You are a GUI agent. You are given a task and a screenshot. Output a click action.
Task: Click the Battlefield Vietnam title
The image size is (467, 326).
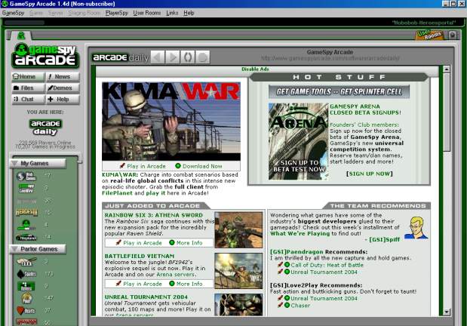140,256
